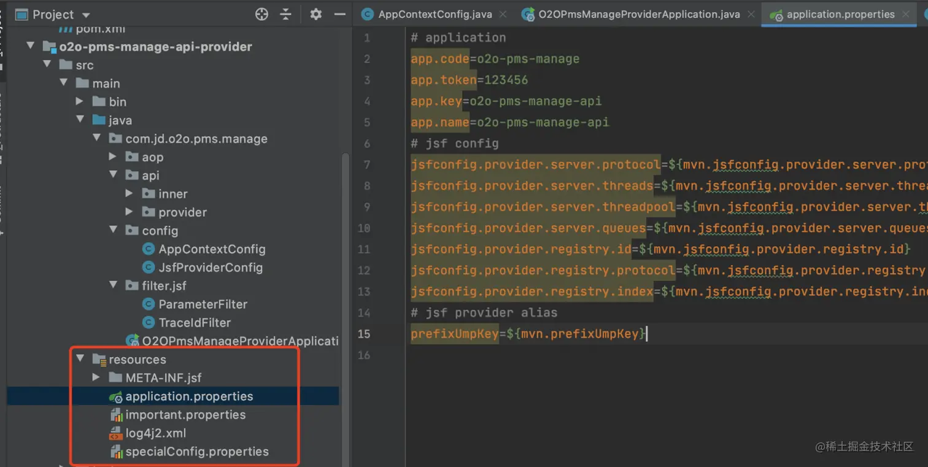Expand the provider package arrow
The image size is (928, 467).
(x=130, y=212)
